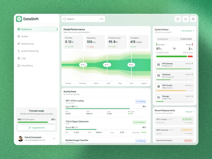212x159 pixels.
Task: Click the BERT Classifier Deploying badge
Action: 186,130
